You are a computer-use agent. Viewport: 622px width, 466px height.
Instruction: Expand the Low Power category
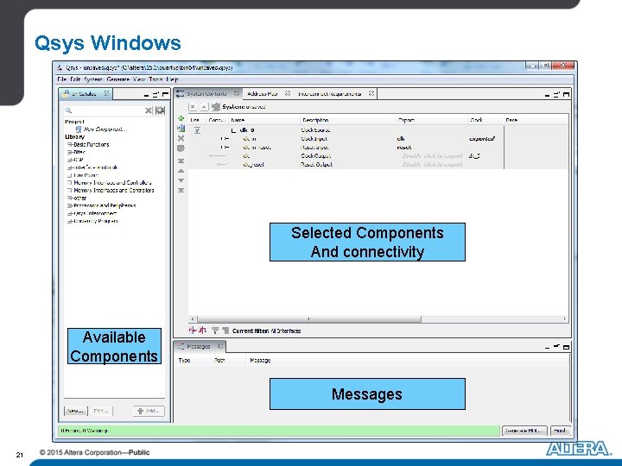(69, 175)
